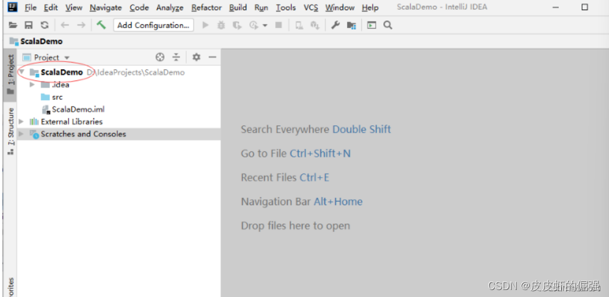
Task: Select Scratches and Consoles row
Action: click(x=119, y=134)
